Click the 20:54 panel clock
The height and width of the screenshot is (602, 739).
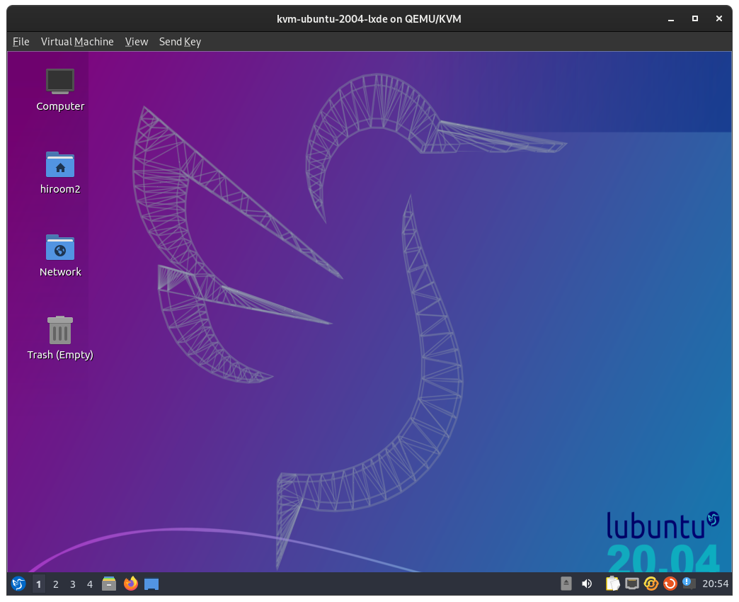click(716, 584)
